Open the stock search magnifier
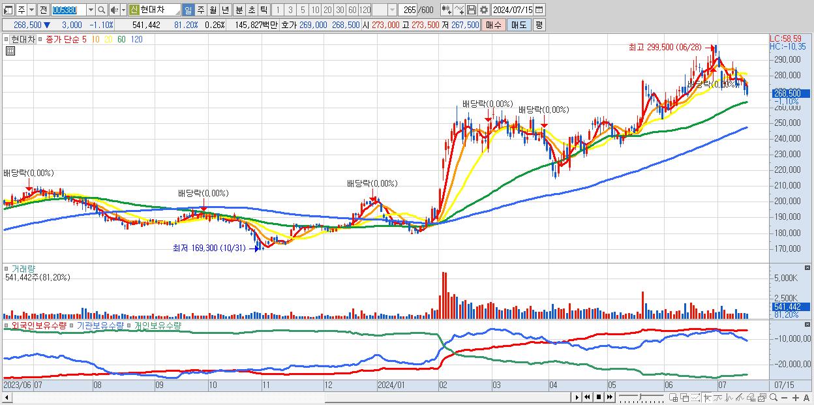The image size is (814, 405). click(x=102, y=10)
